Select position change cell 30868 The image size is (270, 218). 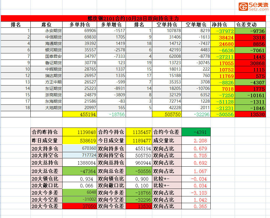point(250,63)
